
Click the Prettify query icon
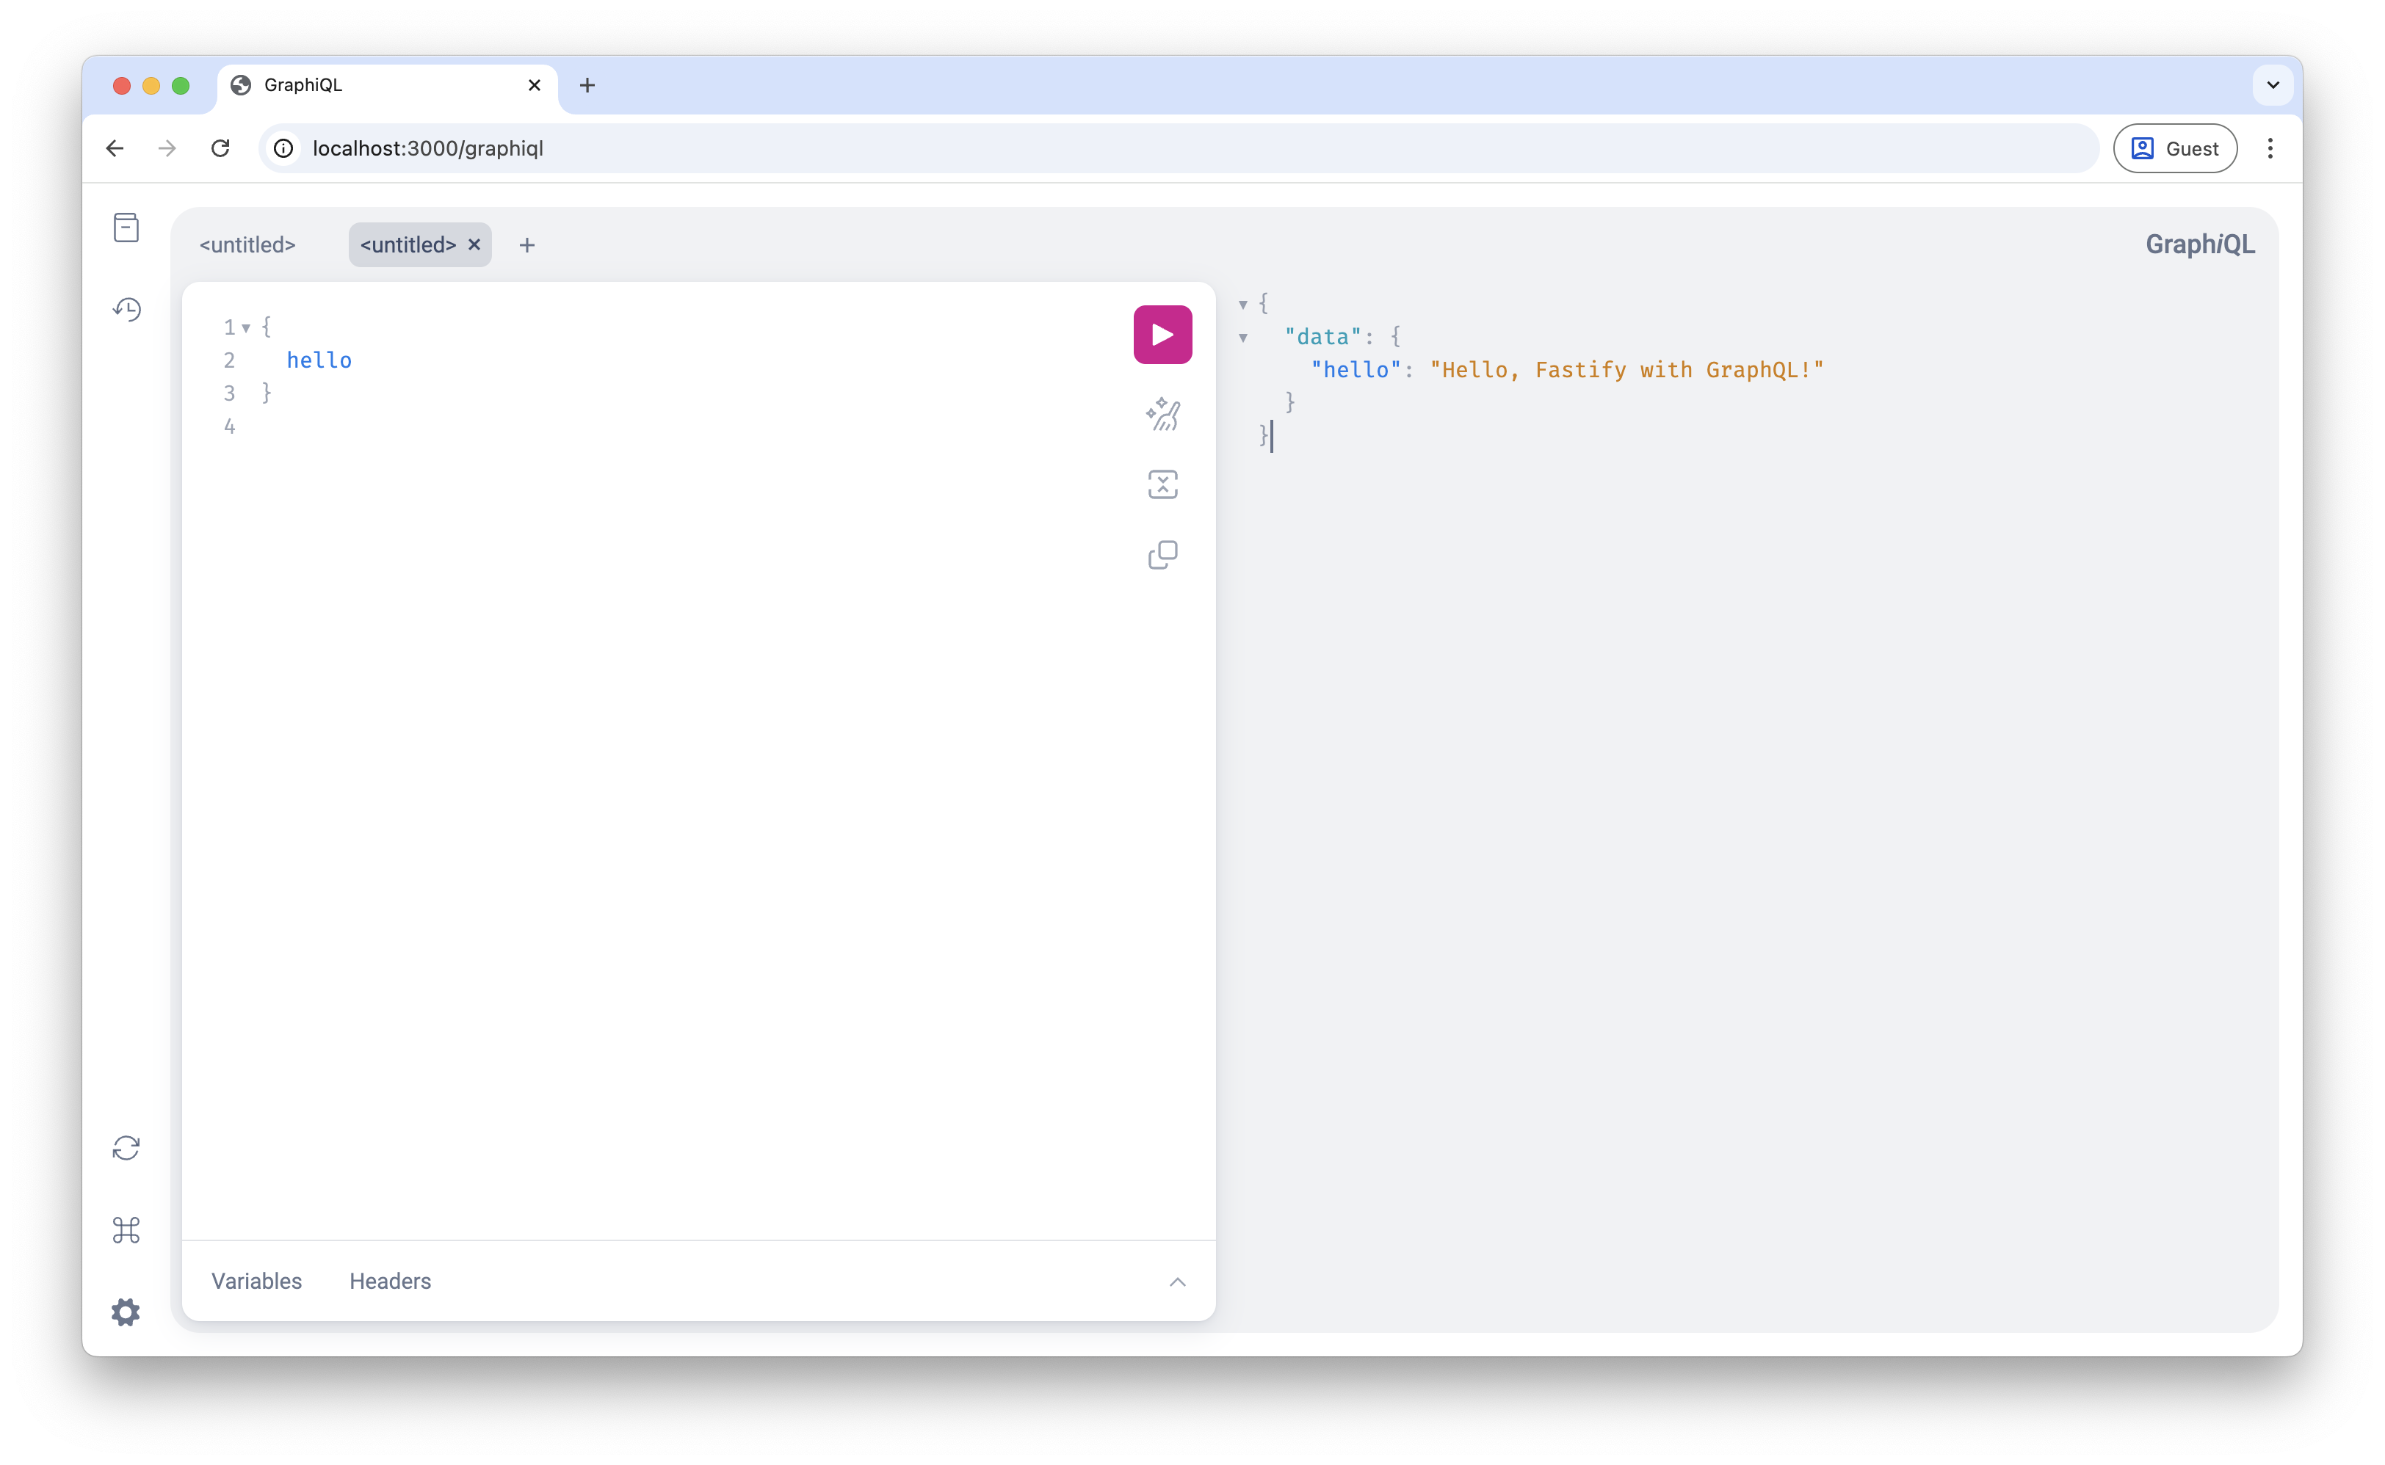tap(1162, 415)
